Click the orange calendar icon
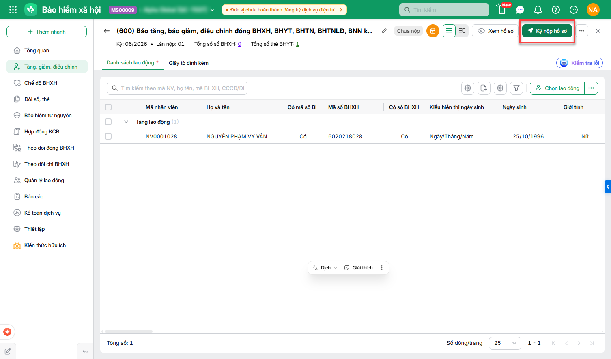The height and width of the screenshot is (359, 611). 433,31
